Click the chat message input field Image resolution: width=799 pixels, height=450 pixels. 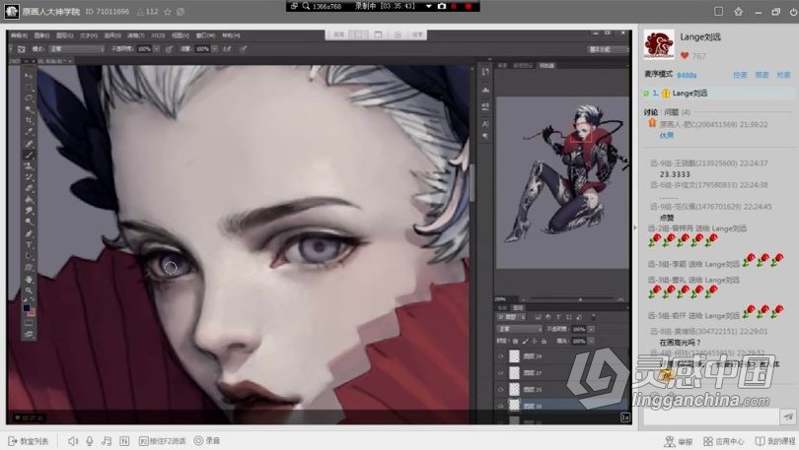[x=711, y=417]
